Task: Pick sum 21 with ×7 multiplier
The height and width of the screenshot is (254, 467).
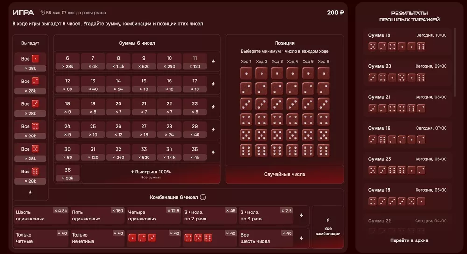Action: tap(144, 107)
